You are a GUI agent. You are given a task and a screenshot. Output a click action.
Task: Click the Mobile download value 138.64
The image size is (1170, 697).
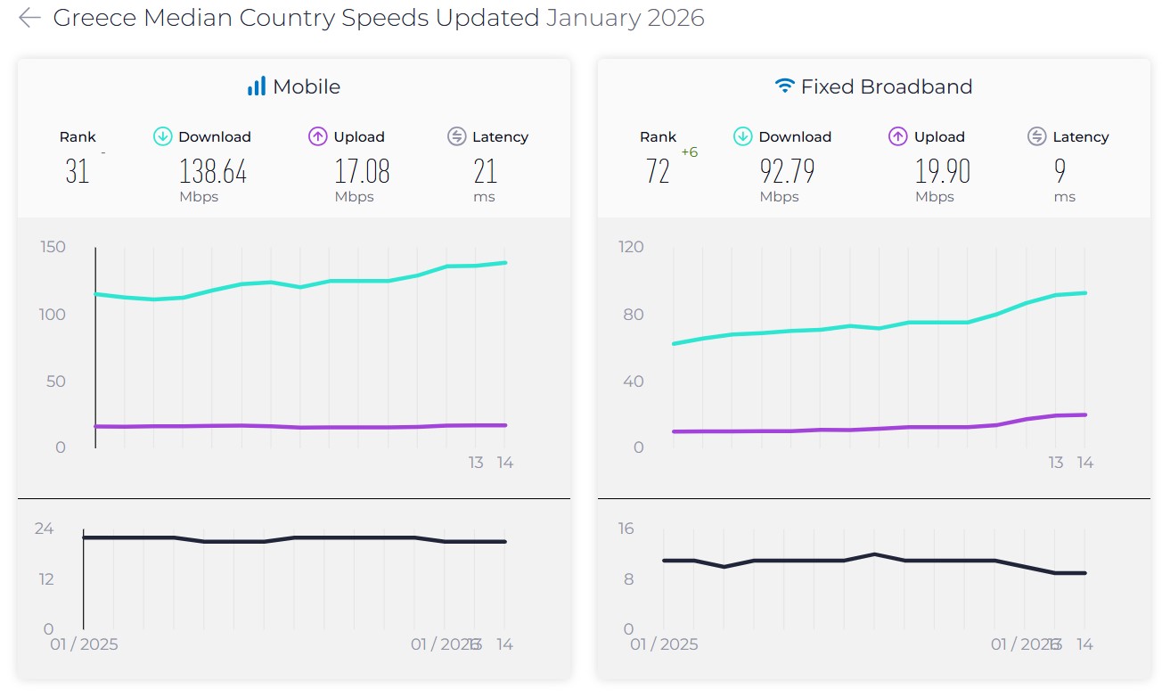[213, 171]
